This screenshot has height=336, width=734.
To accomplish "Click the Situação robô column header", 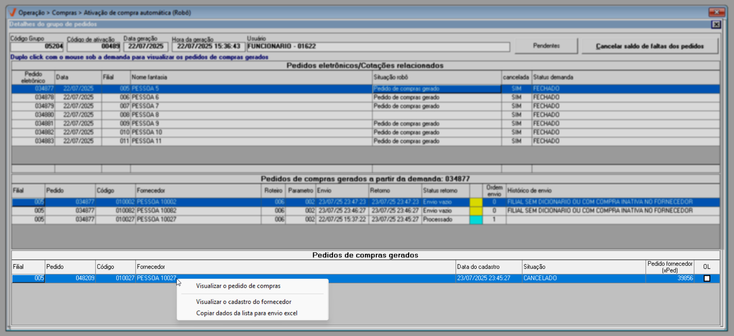I will pos(436,77).
